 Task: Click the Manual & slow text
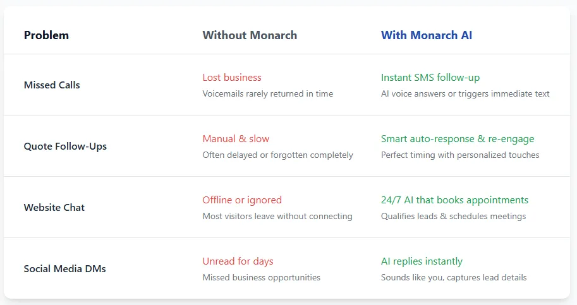[236, 139]
